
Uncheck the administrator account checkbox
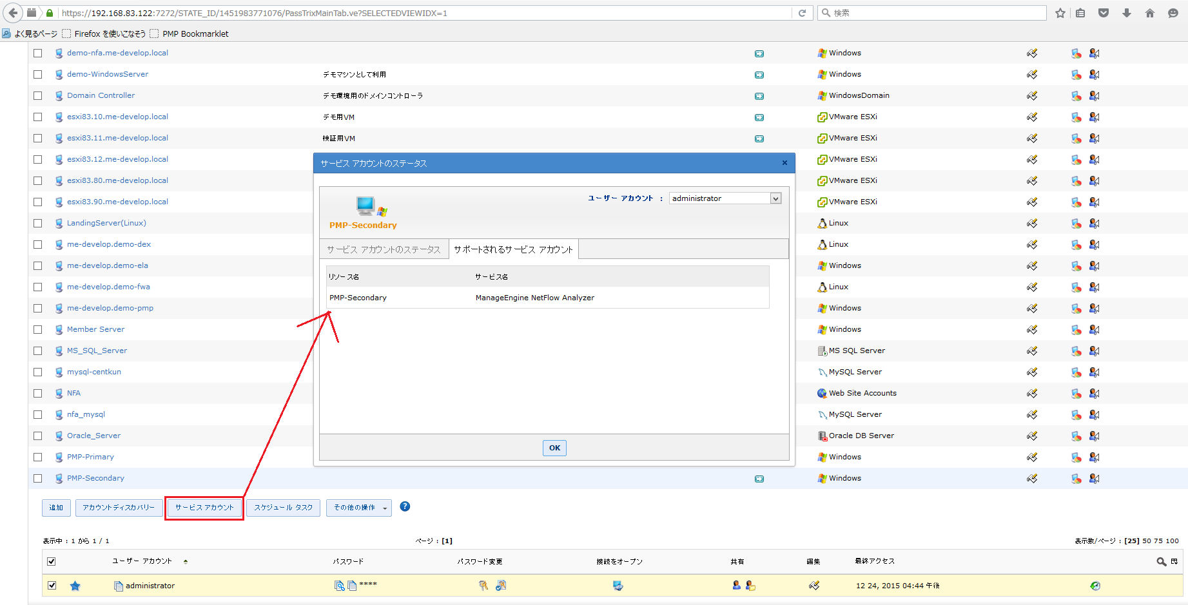(x=52, y=586)
